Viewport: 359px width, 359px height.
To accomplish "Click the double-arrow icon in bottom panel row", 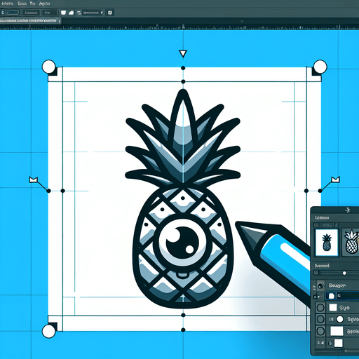I will [x=320, y=343].
